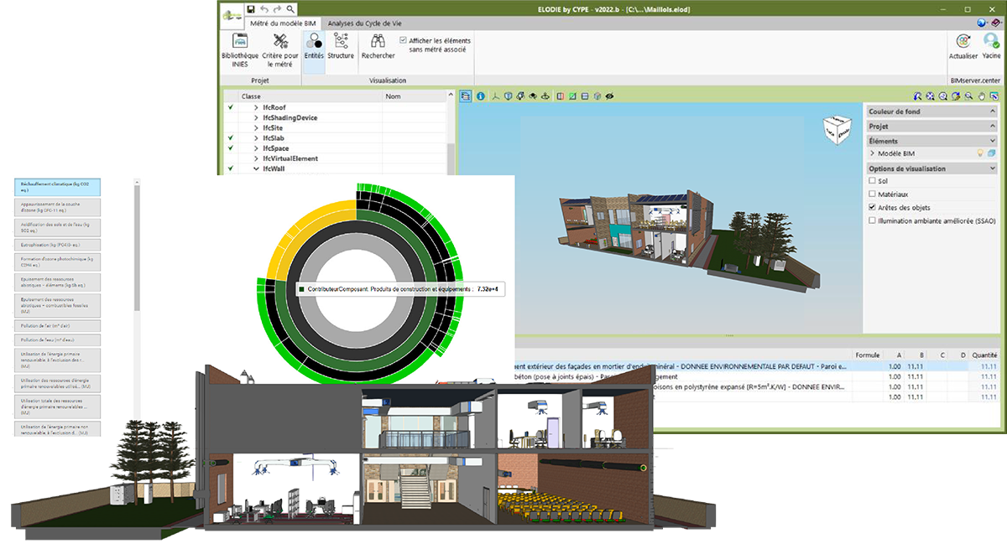Viewport: 1007px width, 549px height.
Task: Select the Métré du modèle BIM tab
Action: tap(282, 23)
